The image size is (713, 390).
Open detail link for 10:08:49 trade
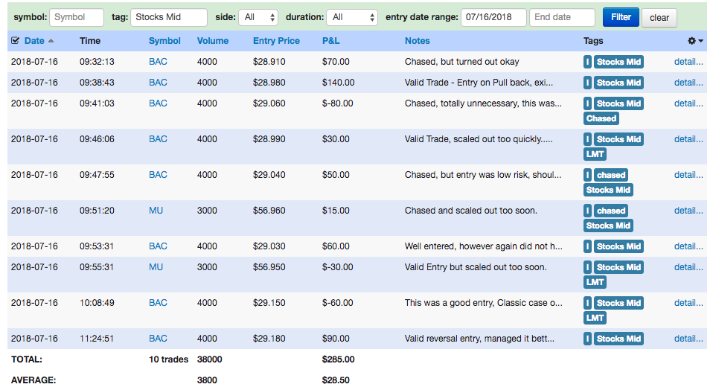click(x=688, y=303)
